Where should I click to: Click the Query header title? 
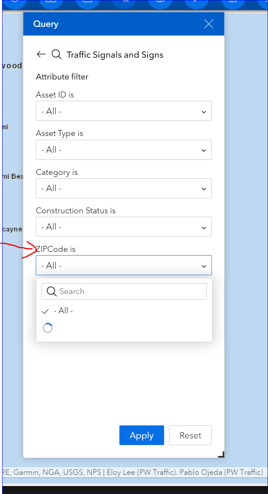tap(46, 24)
